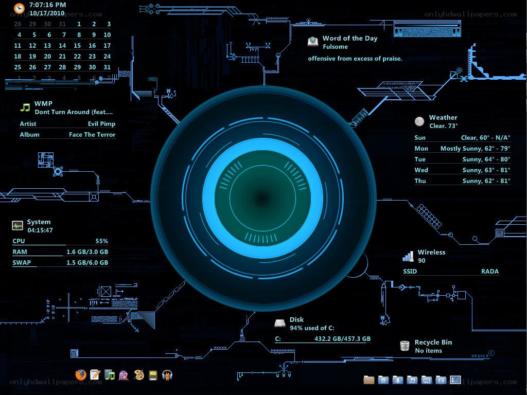Click the Weather moon icon
Viewport: 527px width, 395px height.
[419, 121]
